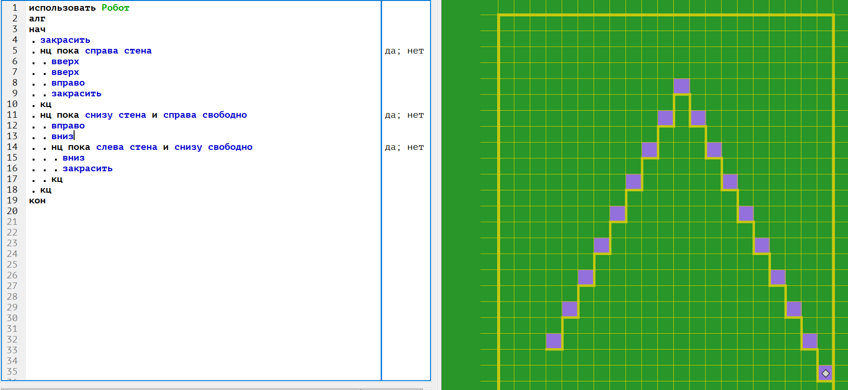Click "да; нет" margin beside line 5
Screen dimensions: 848x390
(404, 51)
